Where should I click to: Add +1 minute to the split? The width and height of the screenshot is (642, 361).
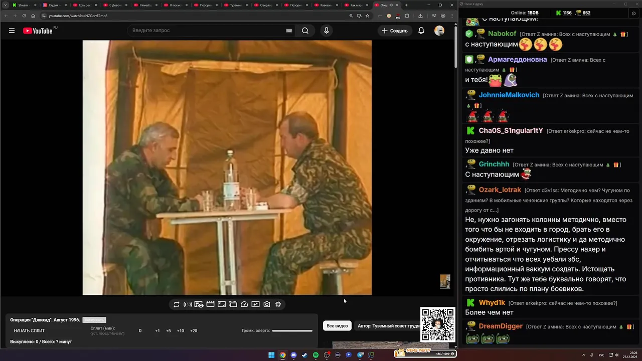click(x=157, y=331)
